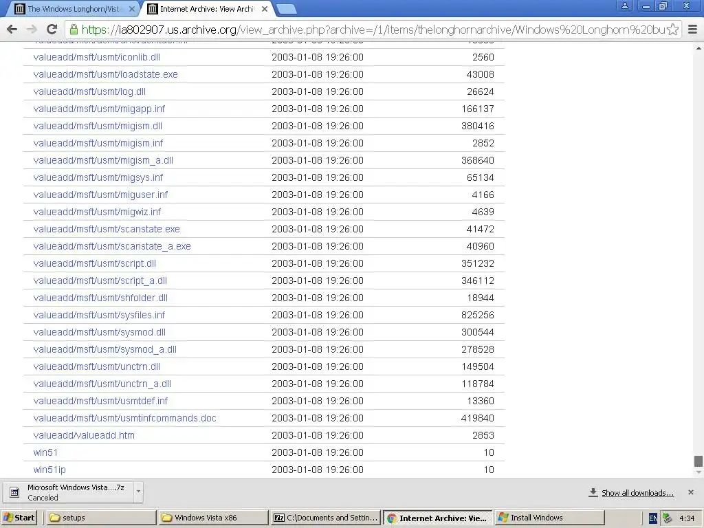
Task: Open valueadd/msft/usmt/loadstate.exe link
Action: tap(105, 74)
